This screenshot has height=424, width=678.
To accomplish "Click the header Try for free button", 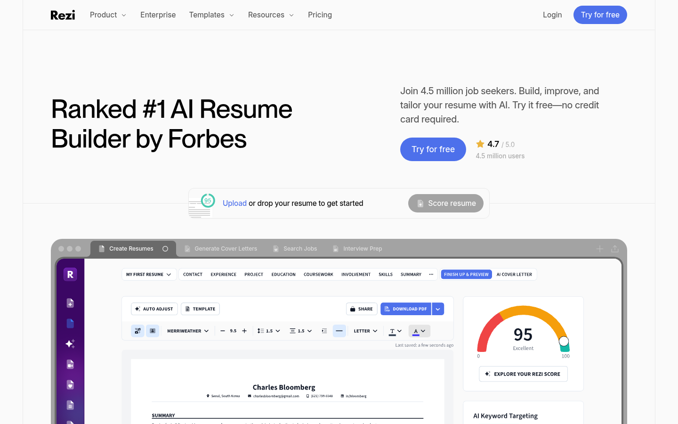I will coord(600,15).
